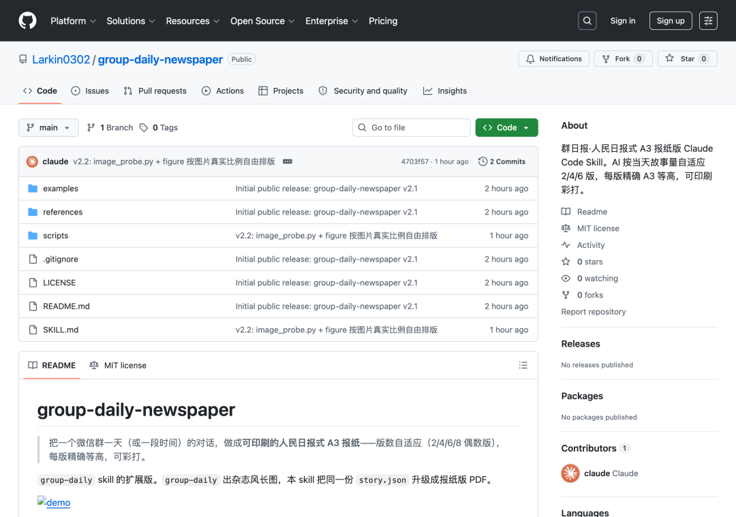Expand the Resources menu
This screenshot has width=736, height=517.
192,20
